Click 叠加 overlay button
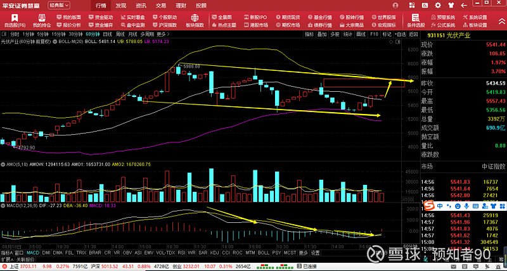The width and height of the screenshot is (507, 271). [x=322, y=34]
